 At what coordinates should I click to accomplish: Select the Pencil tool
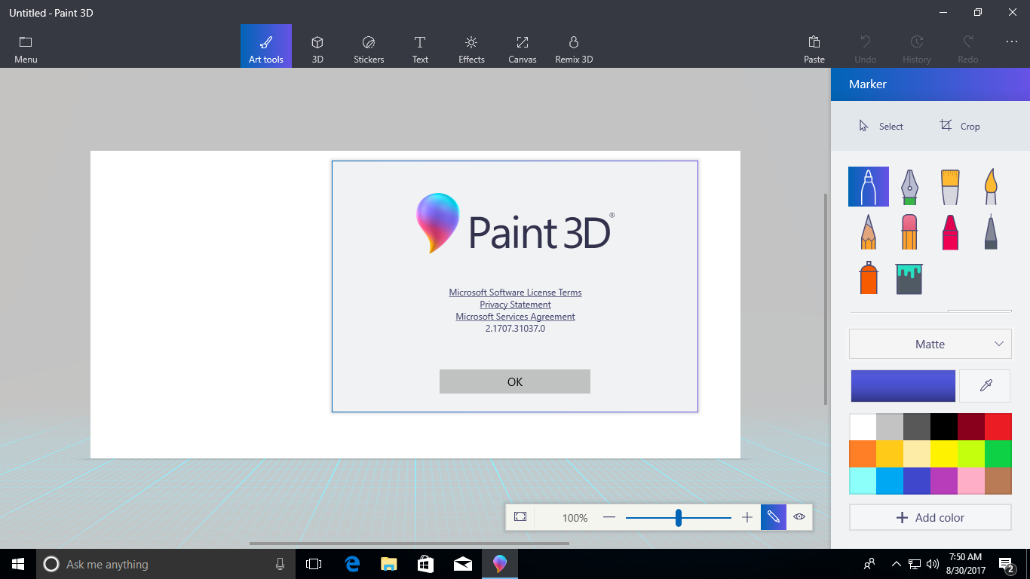click(868, 231)
